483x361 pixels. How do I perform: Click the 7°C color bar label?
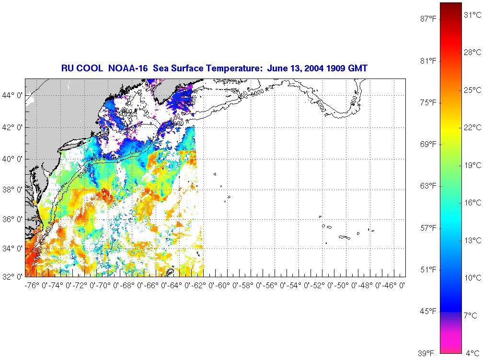(471, 316)
